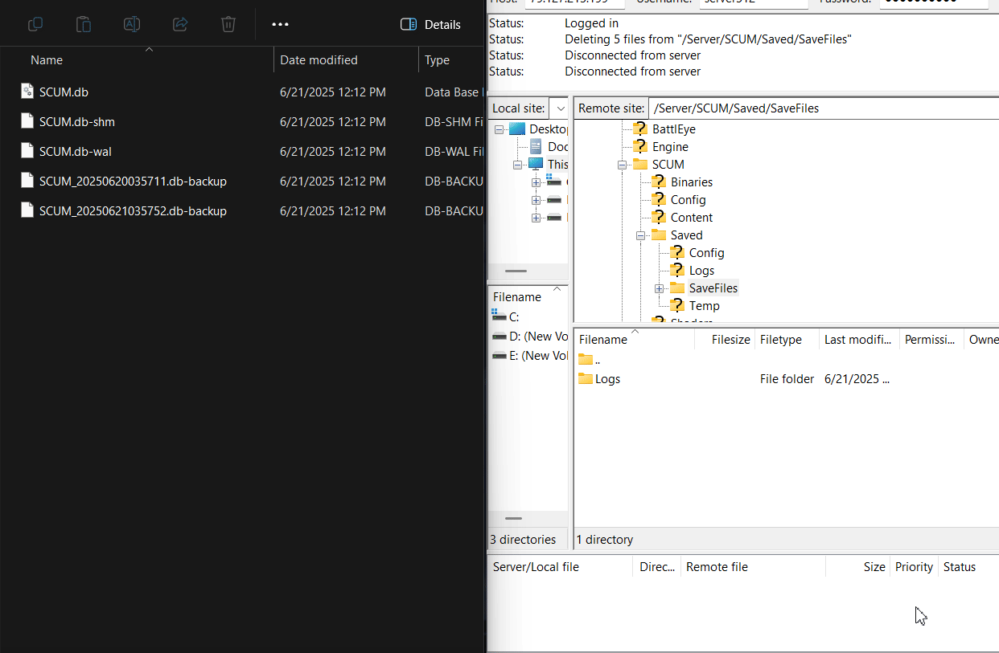
Task: Select the SCUM_20250620035711.db-backup file name
Action: pyautogui.click(x=133, y=182)
